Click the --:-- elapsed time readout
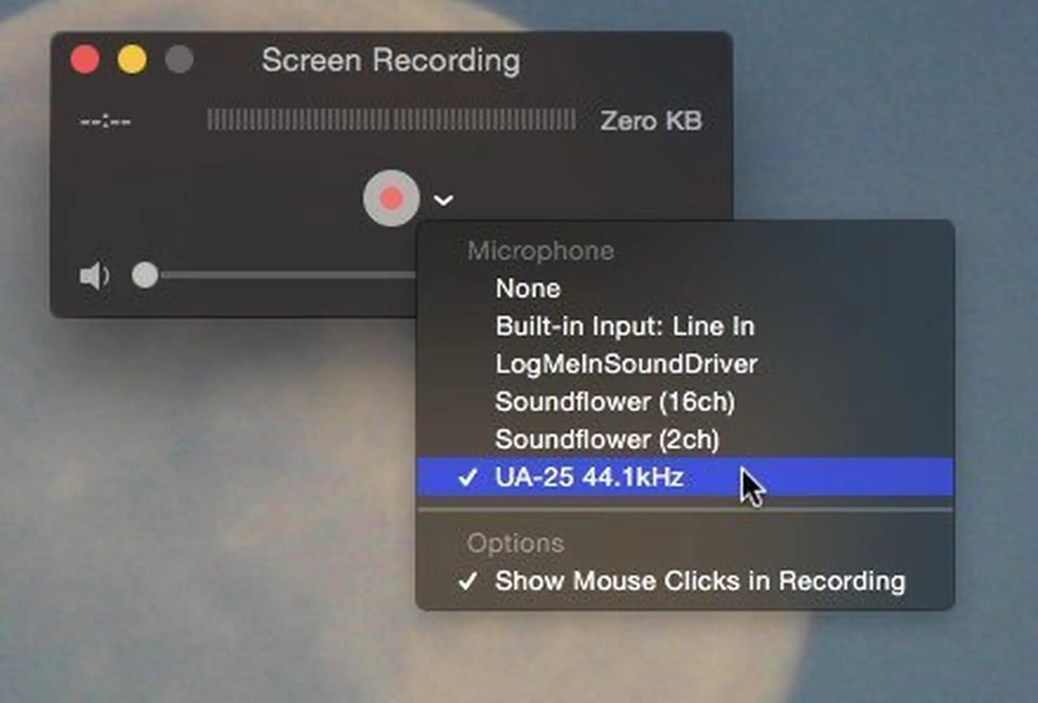The width and height of the screenshot is (1038, 703). point(105,121)
